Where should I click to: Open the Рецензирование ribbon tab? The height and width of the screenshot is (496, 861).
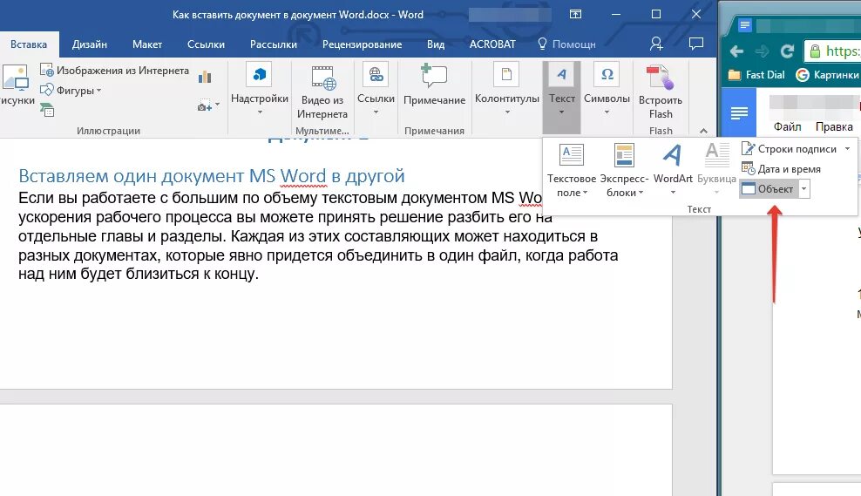pyautogui.click(x=362, y=44)
